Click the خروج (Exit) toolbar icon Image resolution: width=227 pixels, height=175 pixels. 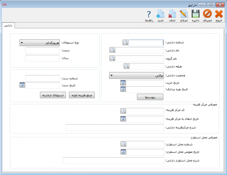coord(219,14)
